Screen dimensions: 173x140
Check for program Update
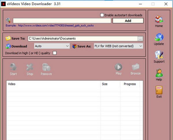[159, 37]
